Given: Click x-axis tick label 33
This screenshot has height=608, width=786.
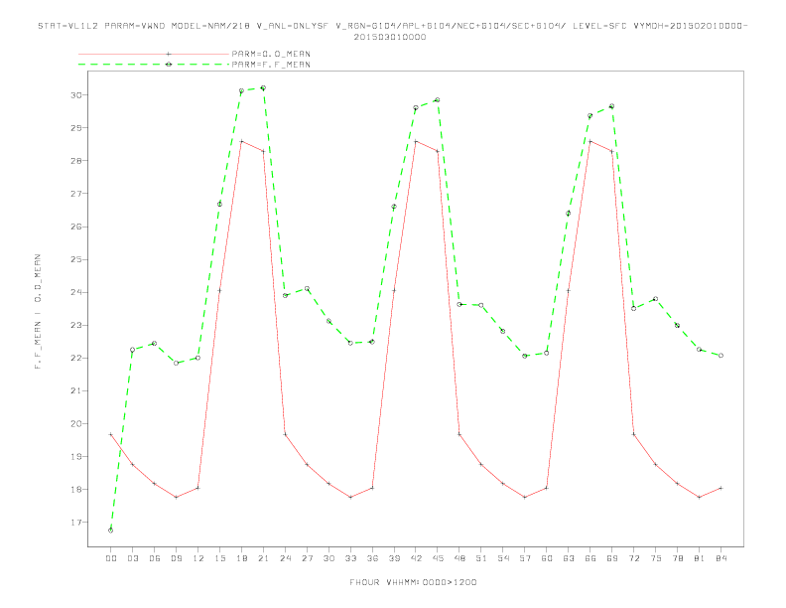Looking at the screenshot, I should (350, 558).
